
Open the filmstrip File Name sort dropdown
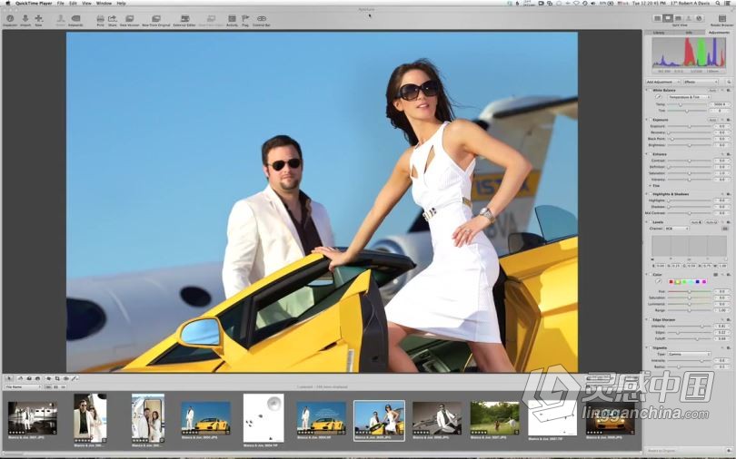point(23,386)
